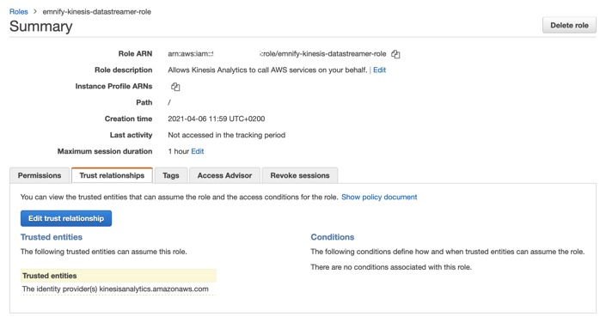
Task: Click 'Not accessed in the tracking period' text
Action: pyautogui.click(x=226, y=135)
